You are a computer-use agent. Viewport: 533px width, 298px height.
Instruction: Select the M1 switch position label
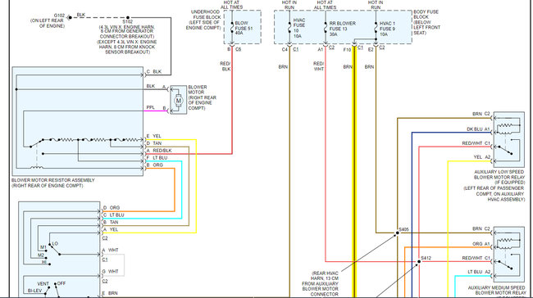(x=43, y=247)
